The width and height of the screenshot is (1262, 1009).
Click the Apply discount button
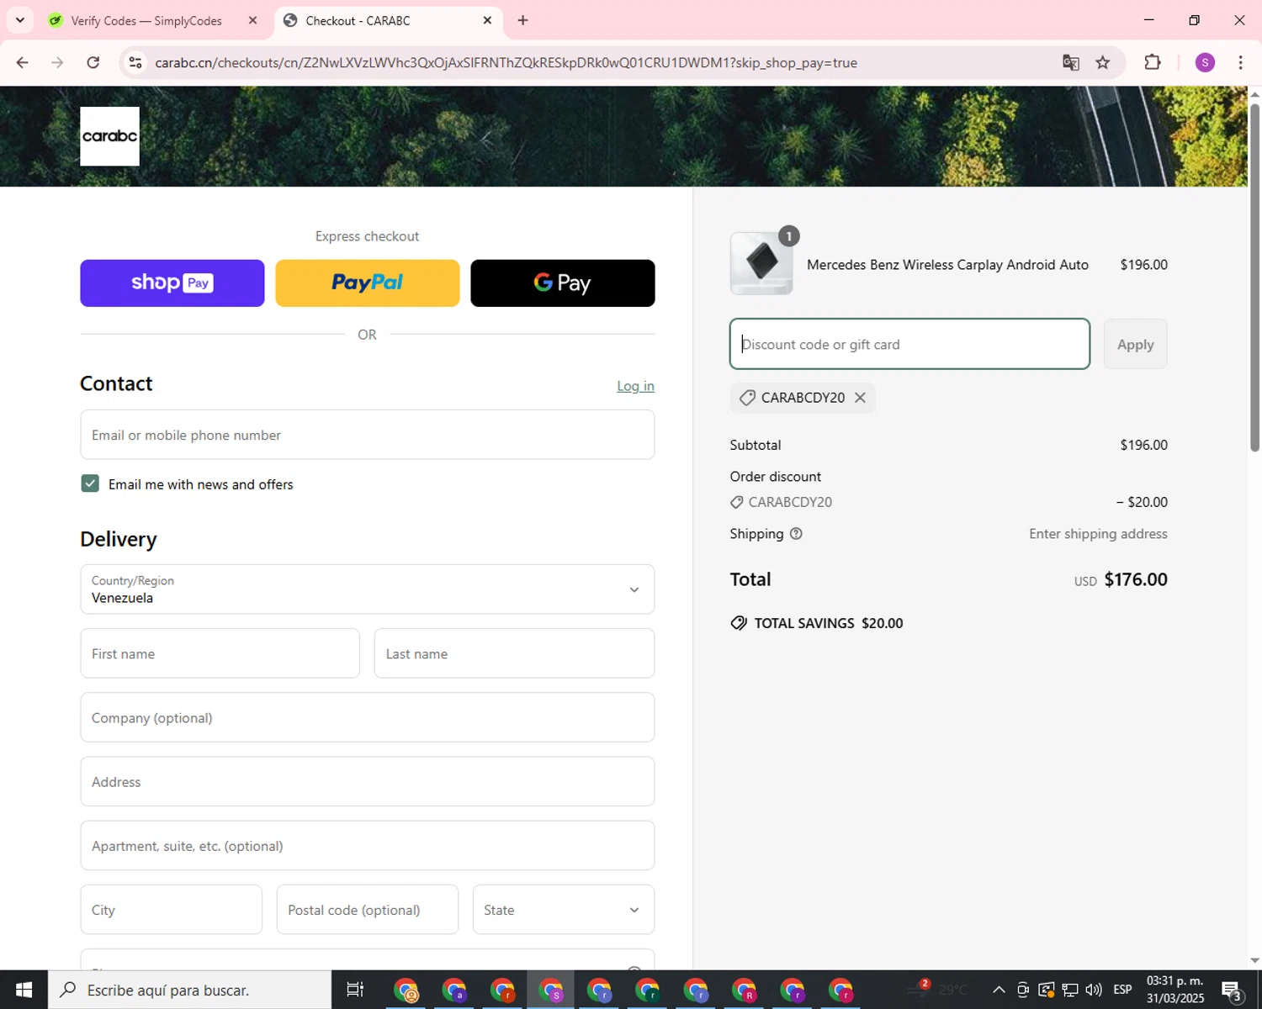click(x=1136, y=344)
